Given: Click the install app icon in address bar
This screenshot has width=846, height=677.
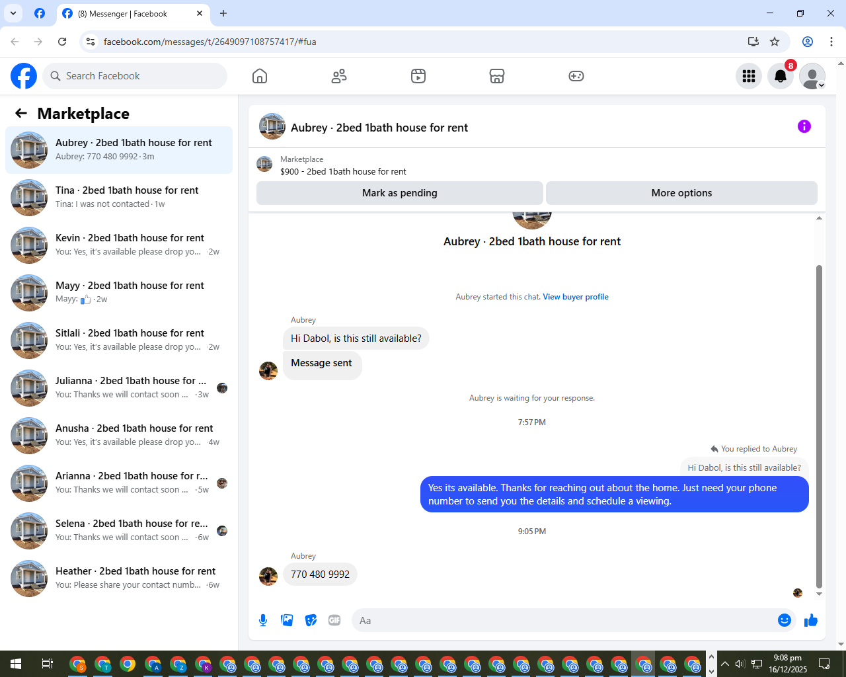Looking at the screenshot, I should pos(753,42).
